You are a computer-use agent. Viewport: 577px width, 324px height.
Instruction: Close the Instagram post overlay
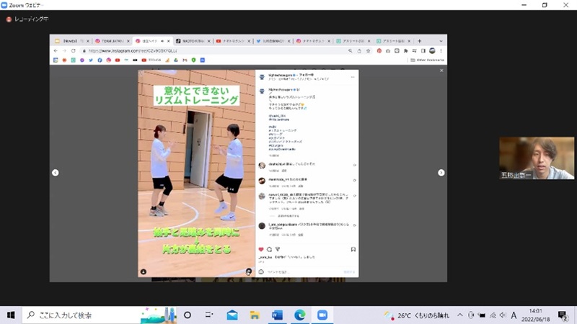pos(441,71)
